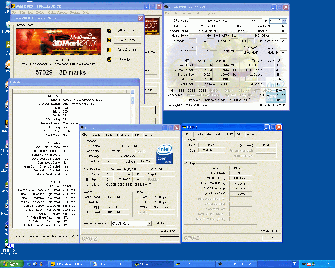Click the Name field showing Intel Core Mobile

pyautogui.click(x=128, y=146)
